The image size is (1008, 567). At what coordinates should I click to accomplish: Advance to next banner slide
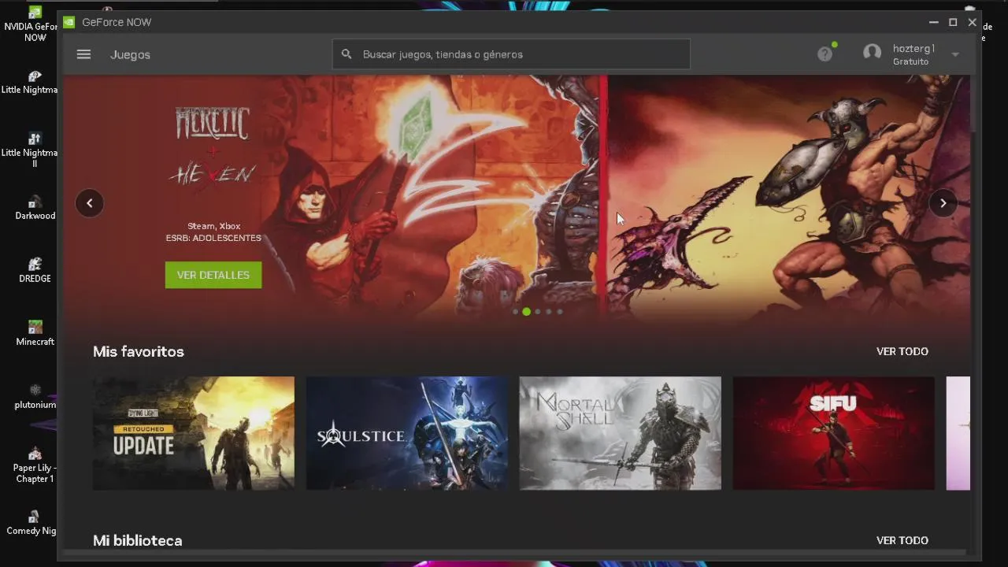(943, 203)
